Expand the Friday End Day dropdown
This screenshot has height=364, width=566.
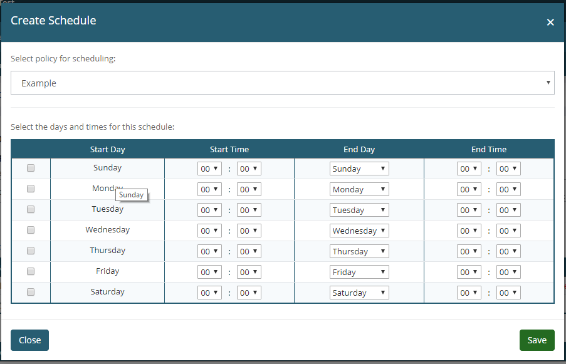pos(359,273)
